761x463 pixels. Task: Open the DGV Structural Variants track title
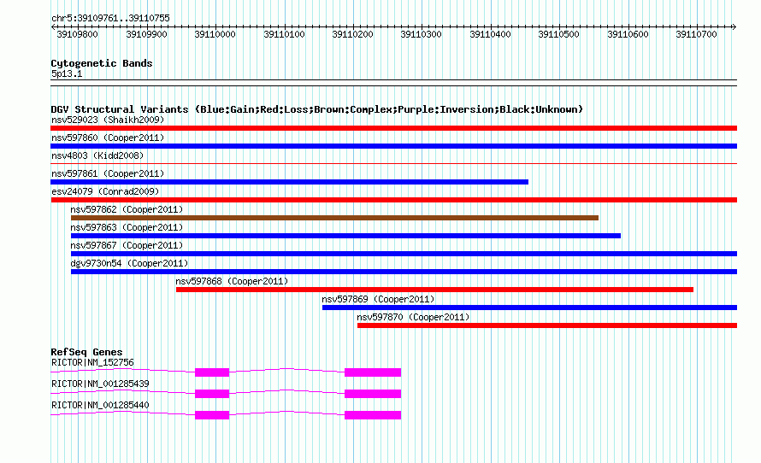tap(316, 109)
